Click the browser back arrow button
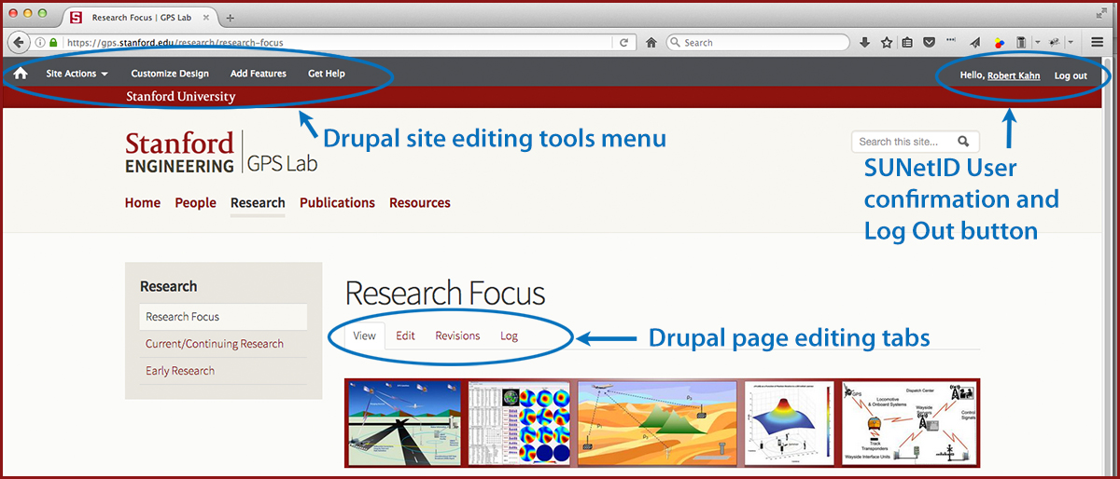Viewport: 1120px width, 479px height. (17, 42)
